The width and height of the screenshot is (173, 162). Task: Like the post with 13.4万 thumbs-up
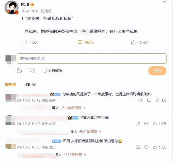133,43
